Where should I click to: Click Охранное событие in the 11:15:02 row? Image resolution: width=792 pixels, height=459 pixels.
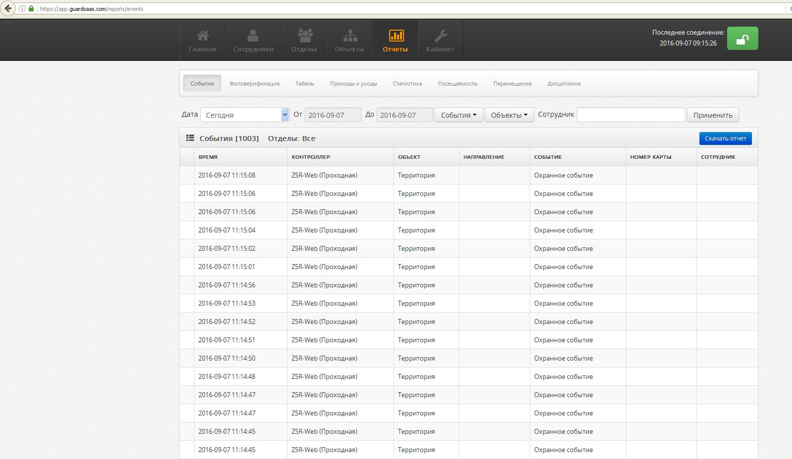pos(563,248)
